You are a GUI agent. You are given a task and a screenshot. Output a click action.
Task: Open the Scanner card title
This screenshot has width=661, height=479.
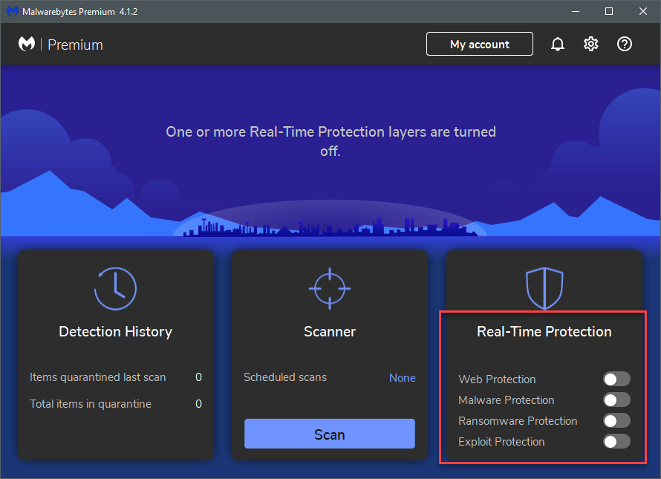(x=330, y=332)
